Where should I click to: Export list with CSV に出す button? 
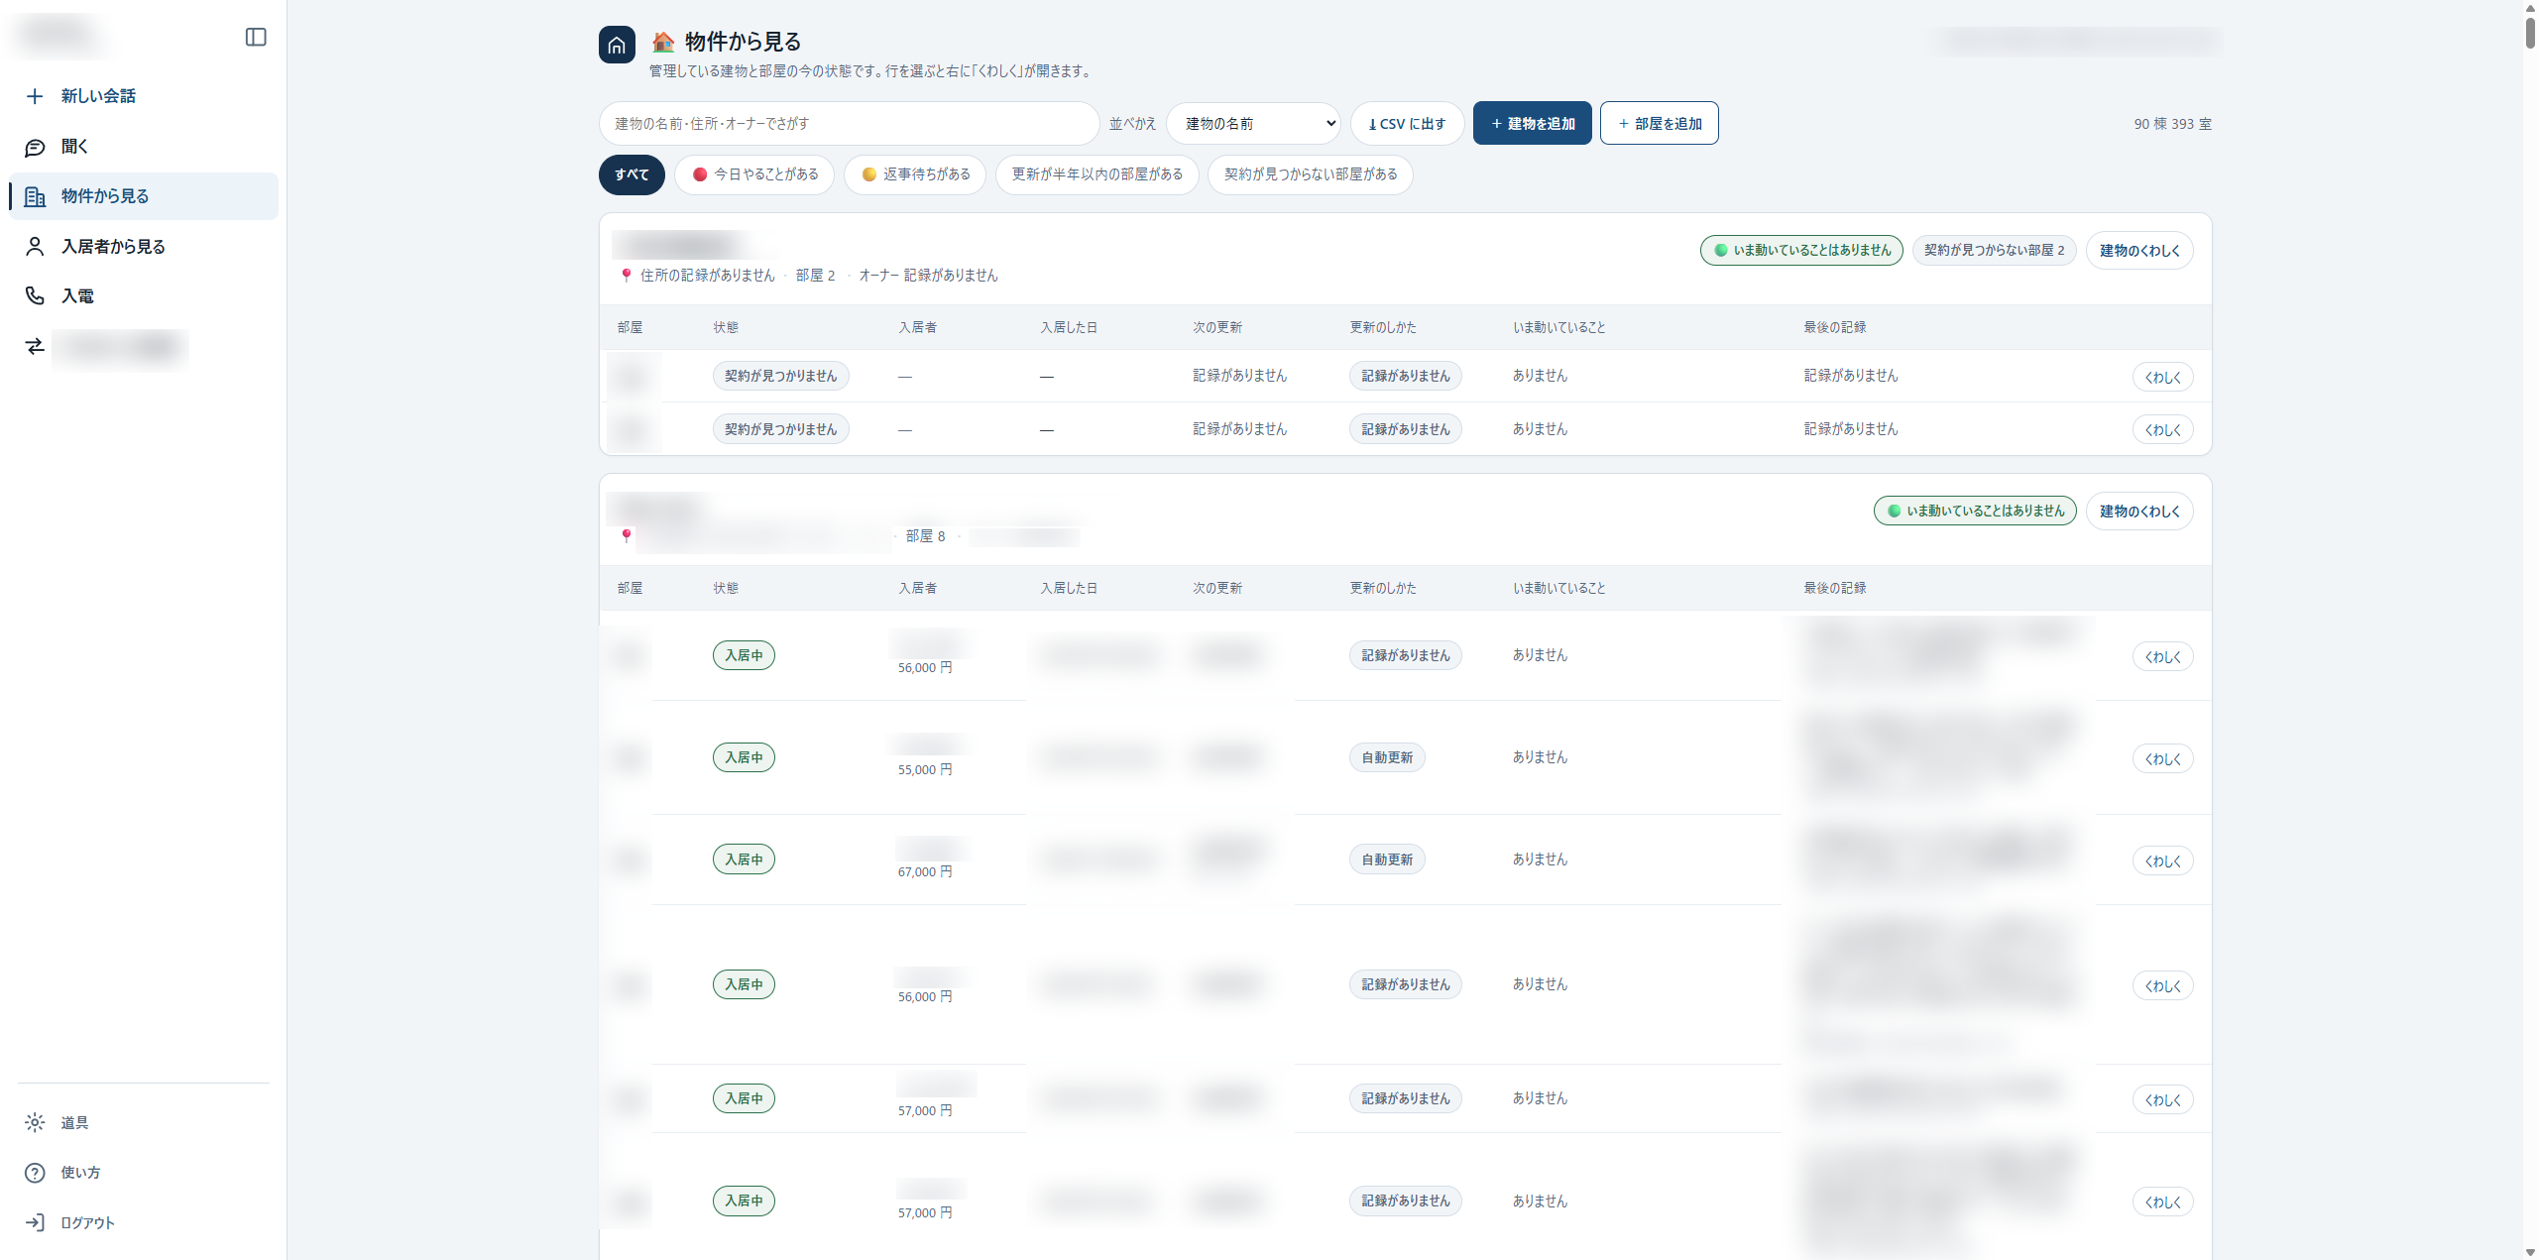coord(1407,124)
